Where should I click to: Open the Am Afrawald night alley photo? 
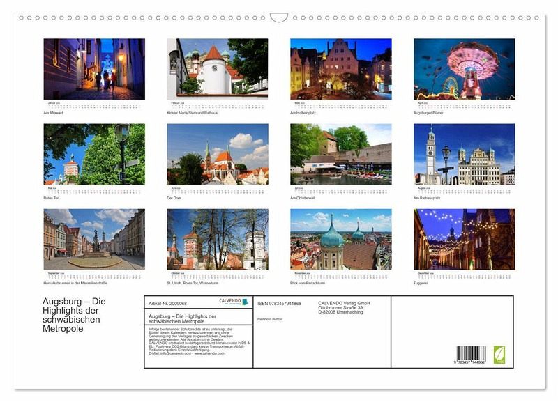pos(94,69)
